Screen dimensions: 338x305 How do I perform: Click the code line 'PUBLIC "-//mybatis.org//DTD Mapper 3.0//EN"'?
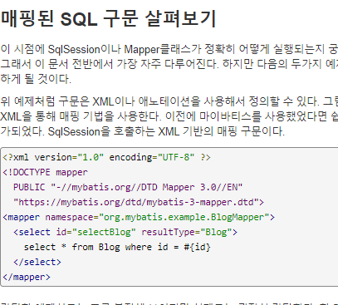(x=128, y=187)
